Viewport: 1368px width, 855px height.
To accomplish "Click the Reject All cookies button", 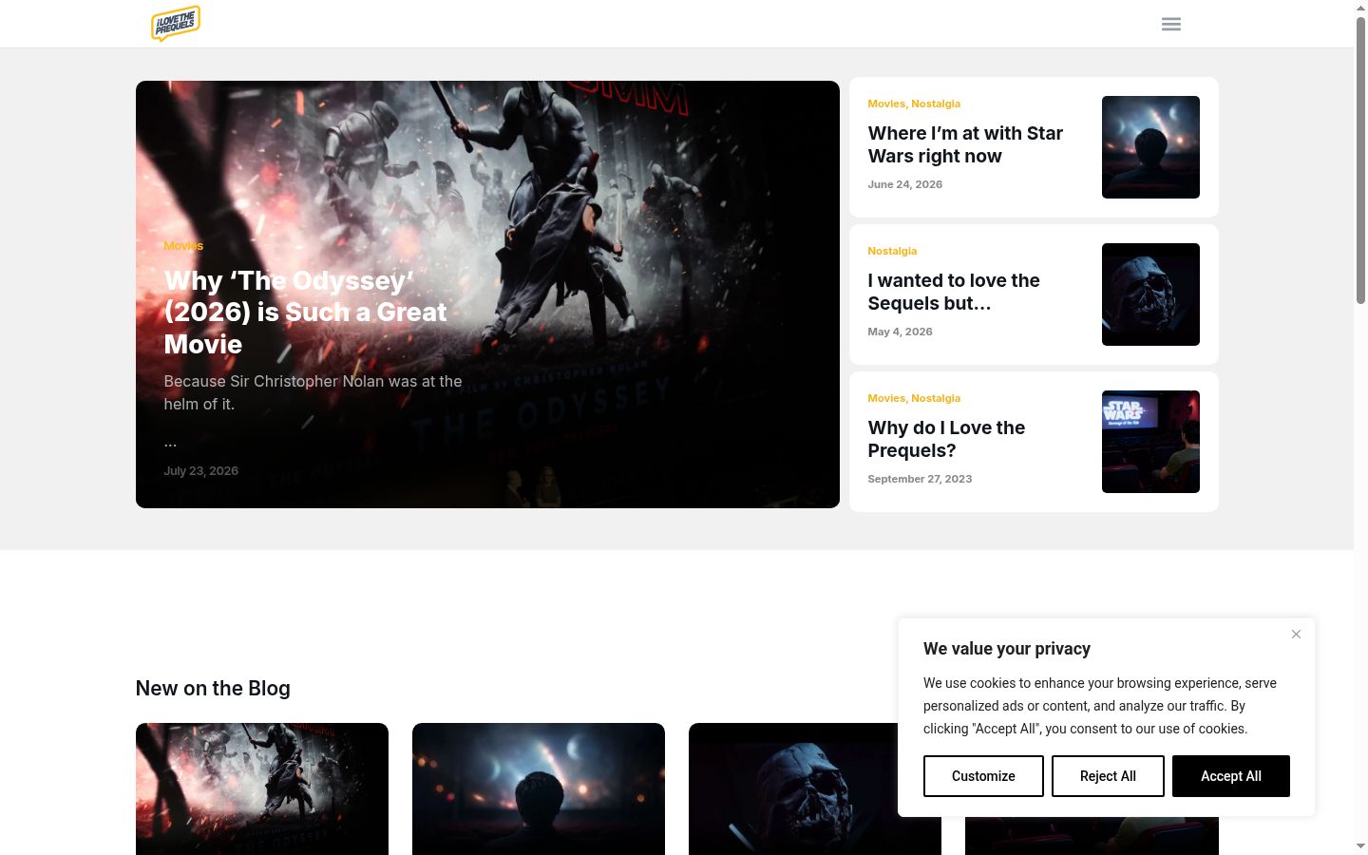I will pyautogui.click(x=1108, y=776).
